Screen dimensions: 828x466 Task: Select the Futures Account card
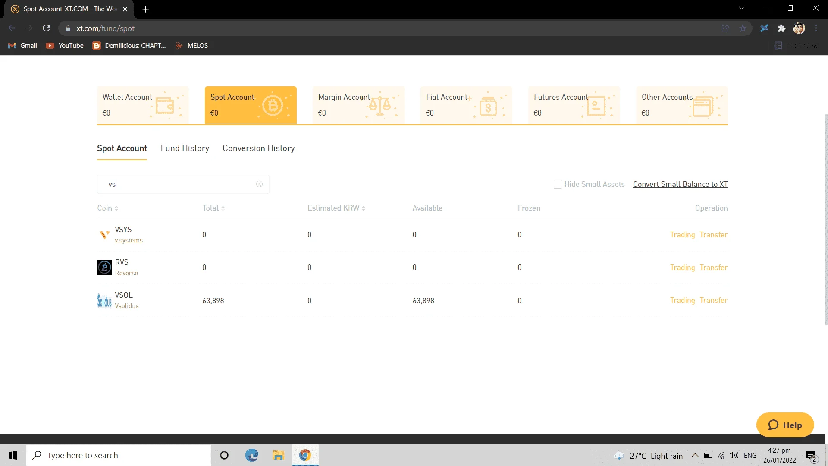(574, 105)
